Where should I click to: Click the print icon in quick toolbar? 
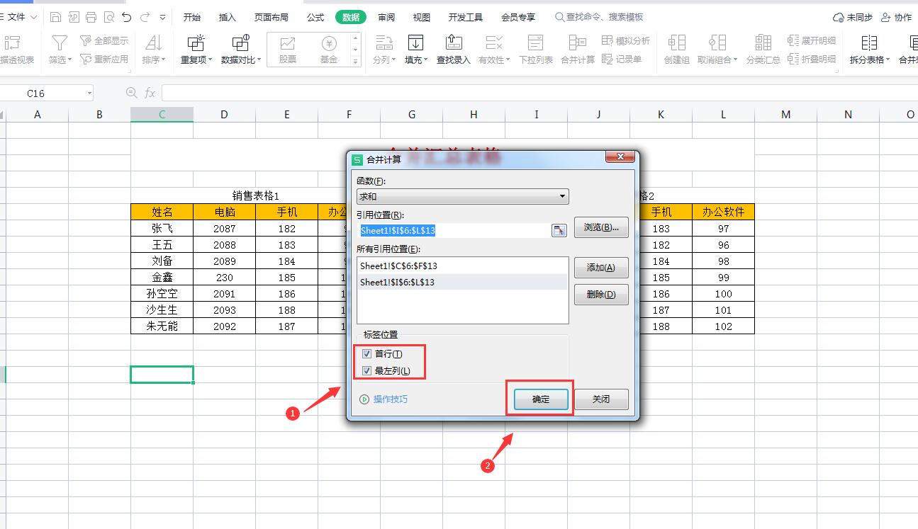click(91, 17)
